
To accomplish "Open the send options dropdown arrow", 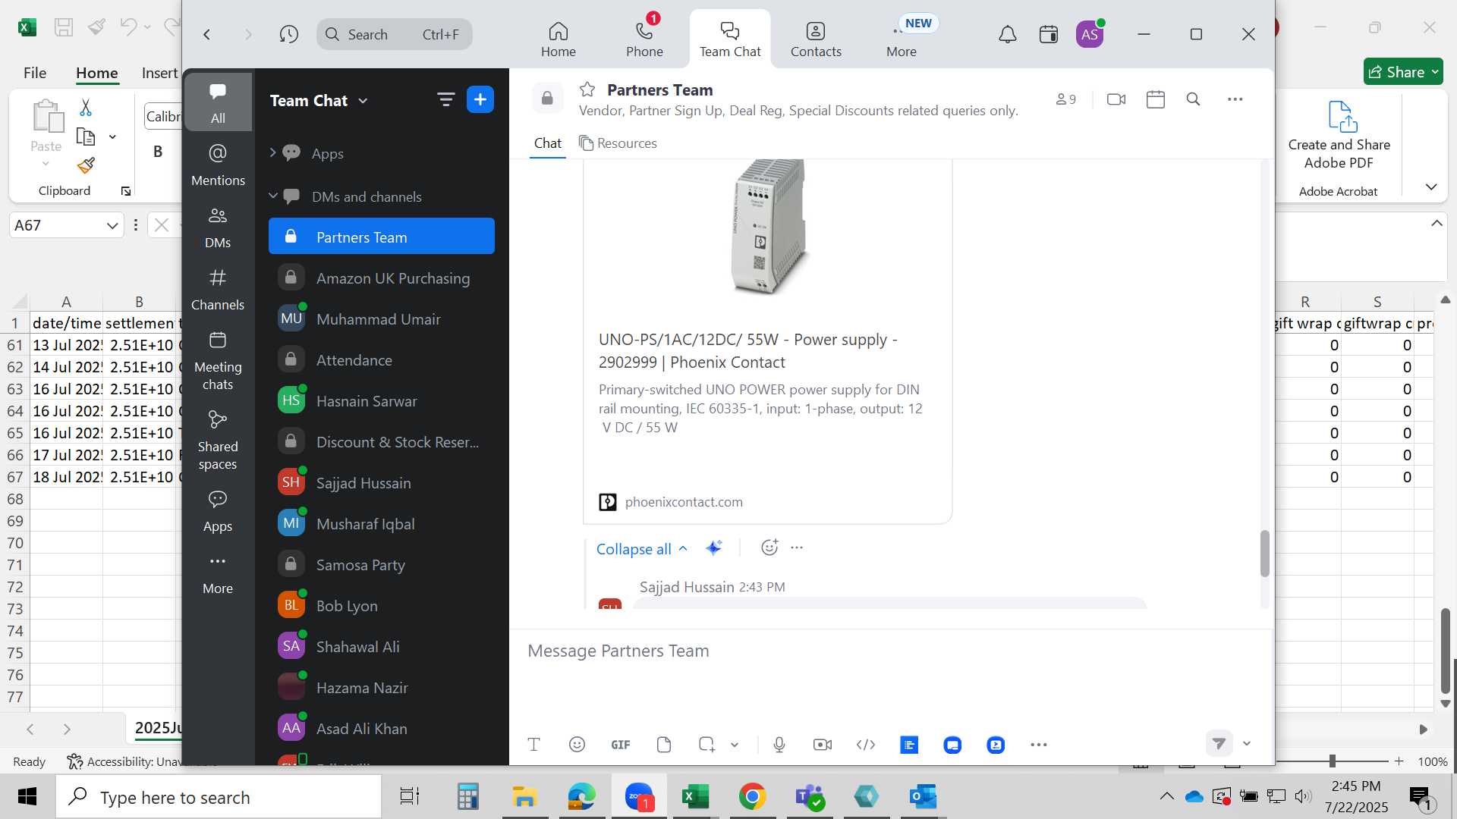I will 1246,744.
